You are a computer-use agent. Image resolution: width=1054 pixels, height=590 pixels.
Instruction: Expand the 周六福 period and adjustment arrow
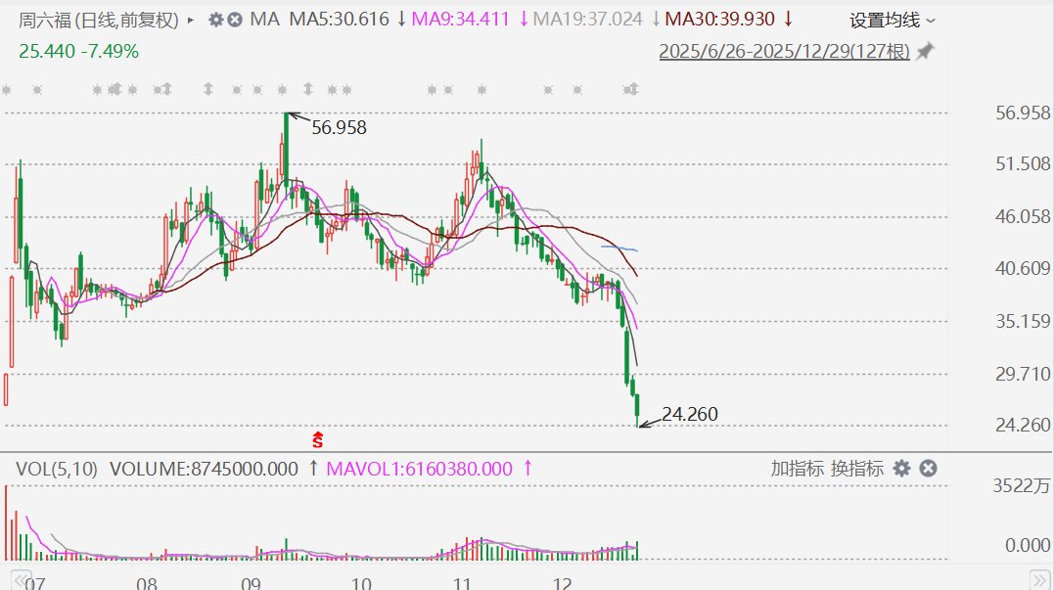pyautogui.click(x=189, y=20)
